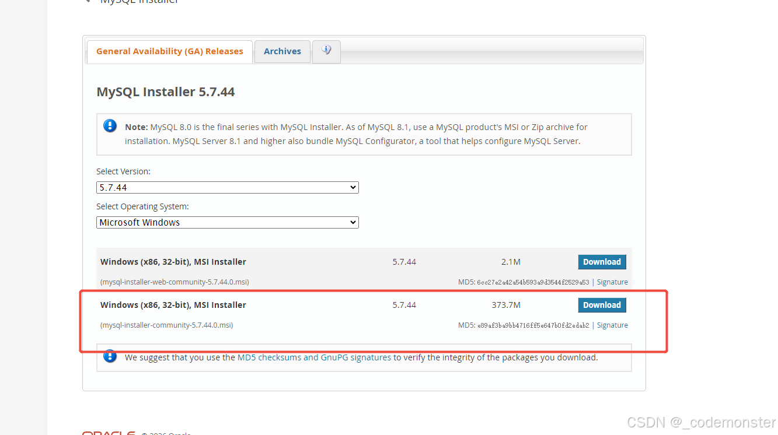Download the 2.1M web community installer
The image size is (778, 435).
tap(602, 262)
